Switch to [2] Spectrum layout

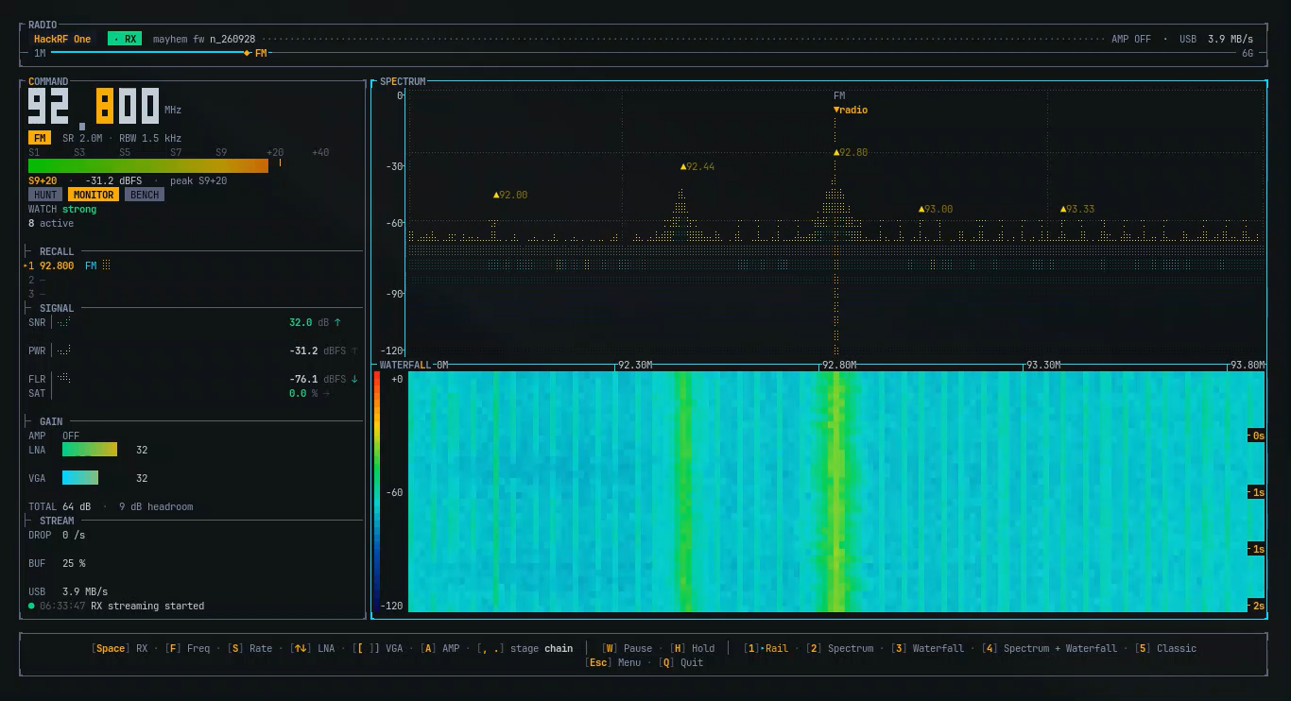(x=839, y=648)
